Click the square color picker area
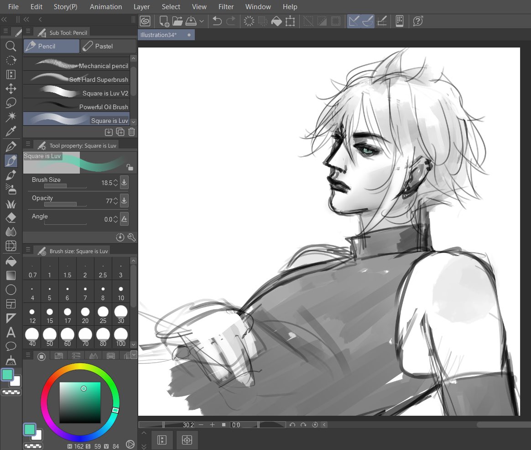Image resolution: width=531 pixels, height=450 pixels. point(80,402)
